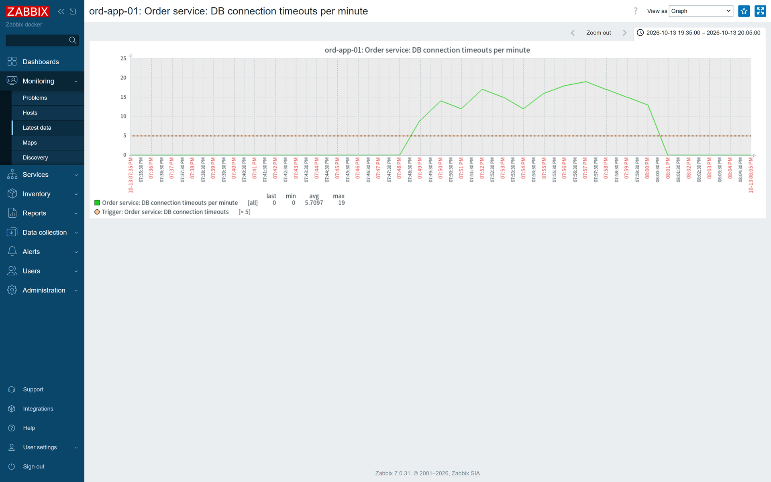Screen dimensions: 771x482
Task: Click the Users people icon
Action: click(x=12, y=271)
